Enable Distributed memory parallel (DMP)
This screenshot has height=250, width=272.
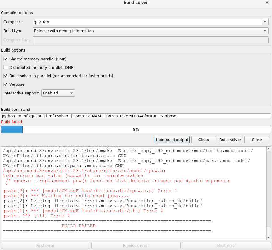click(6, 68)
